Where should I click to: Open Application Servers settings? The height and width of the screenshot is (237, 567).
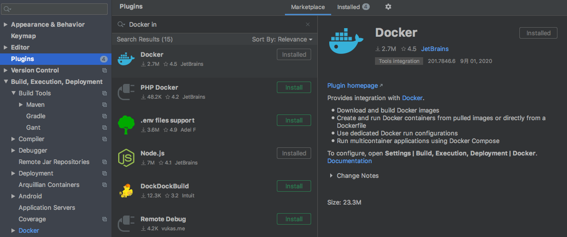[x=47, y=208]
